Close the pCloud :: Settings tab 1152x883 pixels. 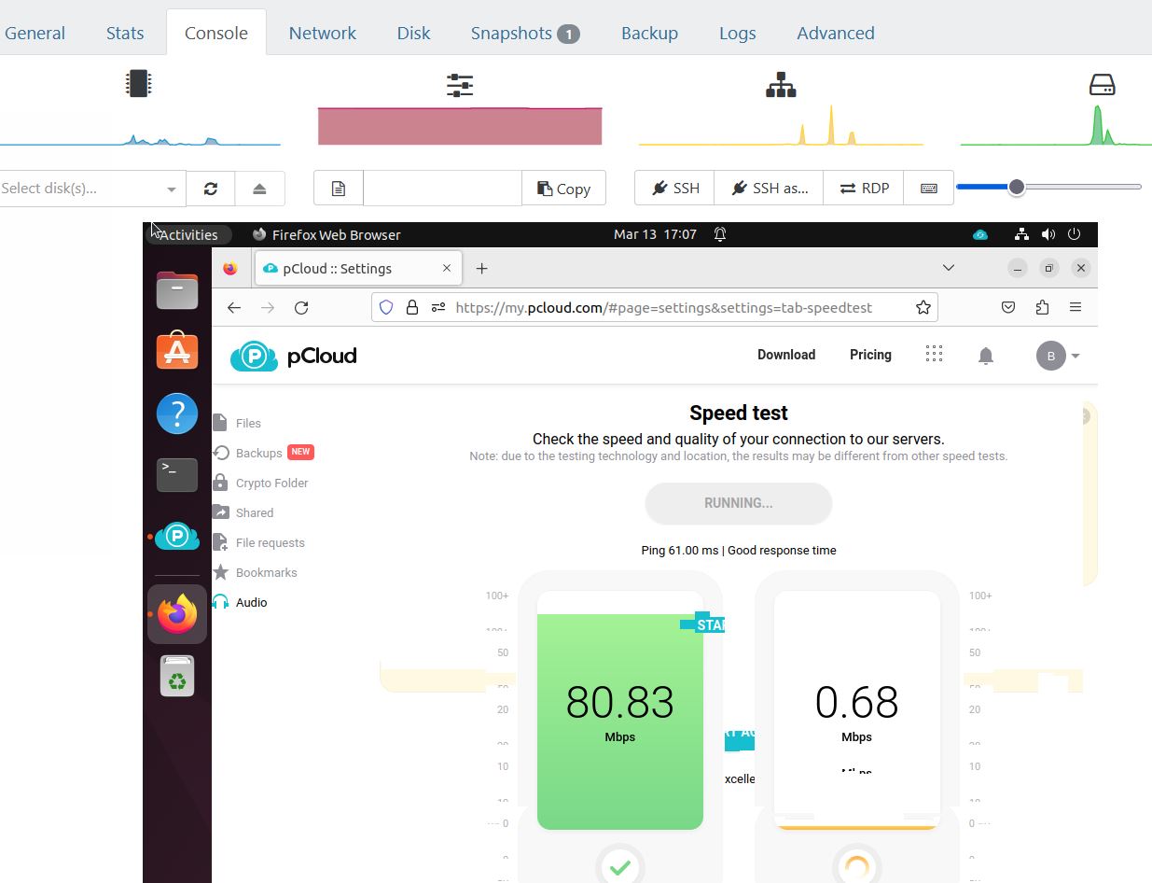(446, 268)
